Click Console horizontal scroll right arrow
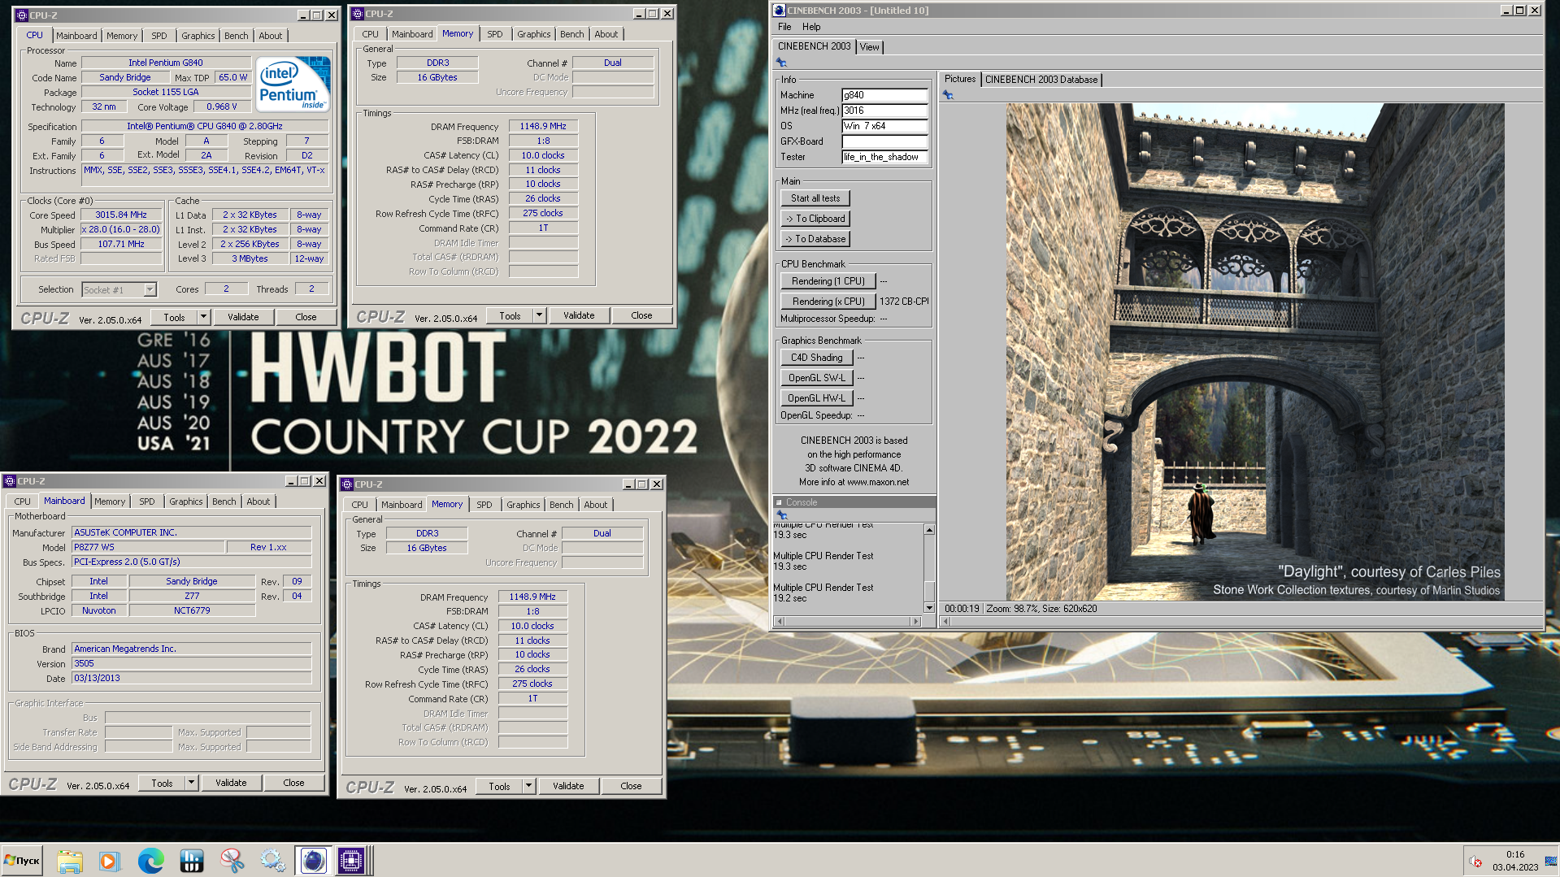Image resolution: width=1560 pixels, height=877 pixels. pos(916,622)
